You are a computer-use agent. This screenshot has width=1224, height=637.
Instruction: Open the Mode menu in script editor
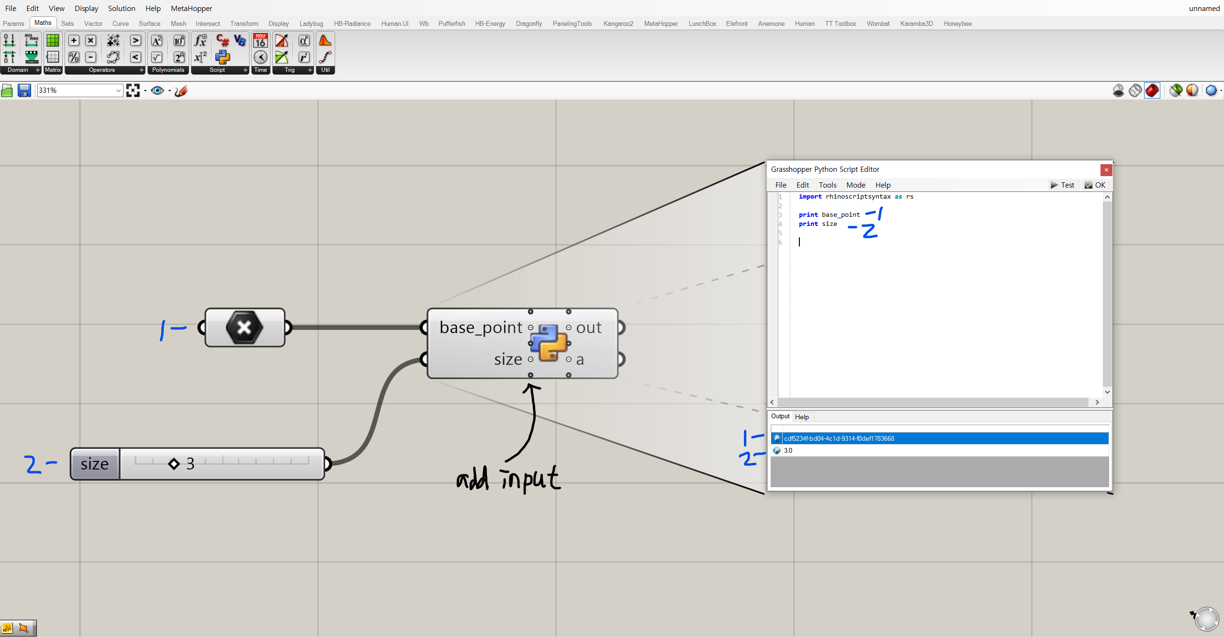tap(855, 185)
